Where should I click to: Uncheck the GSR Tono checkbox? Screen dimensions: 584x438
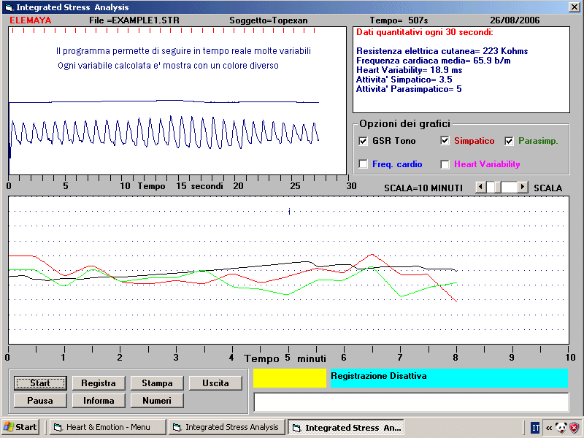[x=364, y=141]
